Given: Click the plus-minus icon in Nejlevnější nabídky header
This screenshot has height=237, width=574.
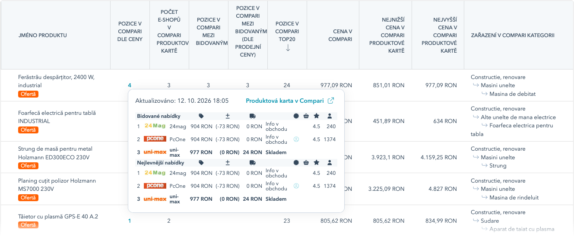Looking at the screenshot, I should tap(228, 163).
